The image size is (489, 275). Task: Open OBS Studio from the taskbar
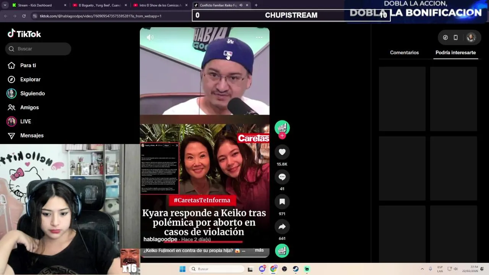pos(284,269)
